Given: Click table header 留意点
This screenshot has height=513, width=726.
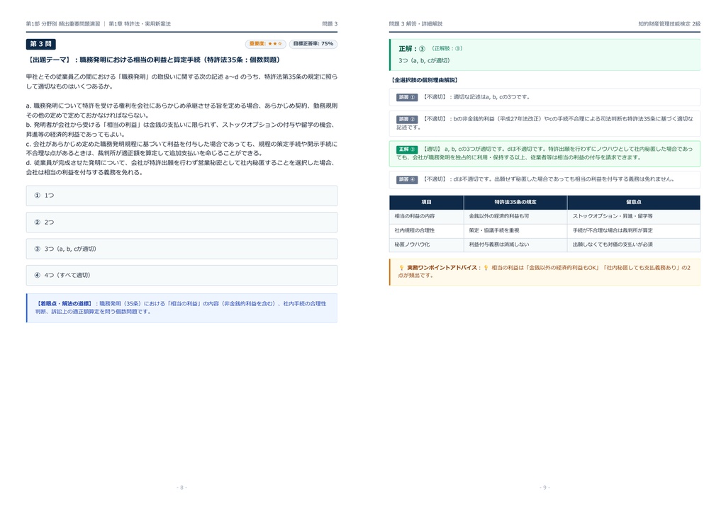Looking at the screenshot, I should click(x=633, y=202).
